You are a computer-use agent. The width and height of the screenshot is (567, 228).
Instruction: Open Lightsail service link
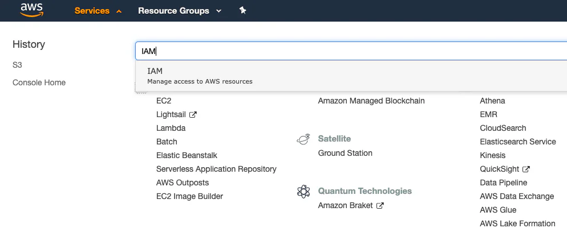coord(171,114)
